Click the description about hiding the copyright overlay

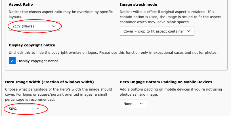113,53
